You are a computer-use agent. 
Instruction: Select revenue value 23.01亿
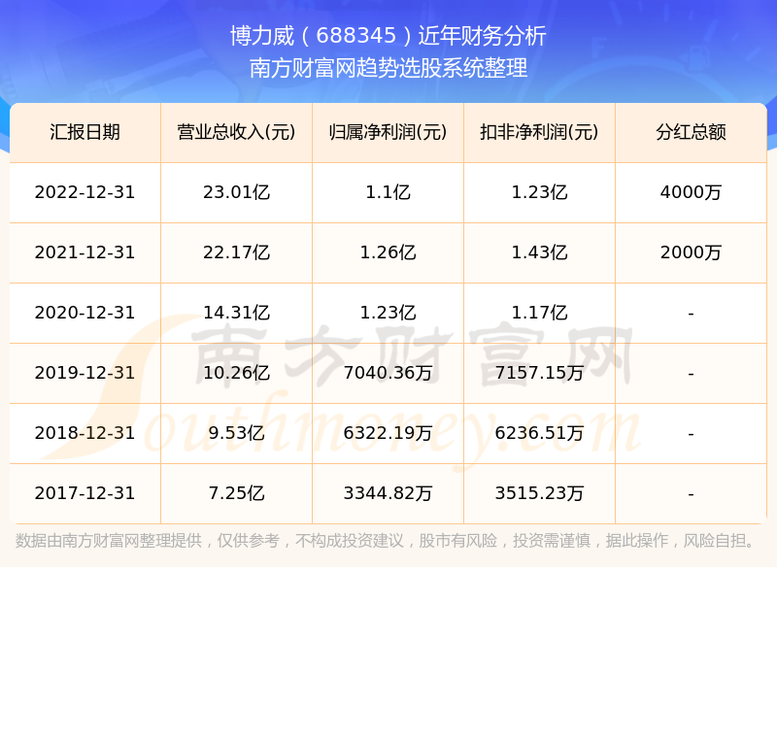pos(236,192)
